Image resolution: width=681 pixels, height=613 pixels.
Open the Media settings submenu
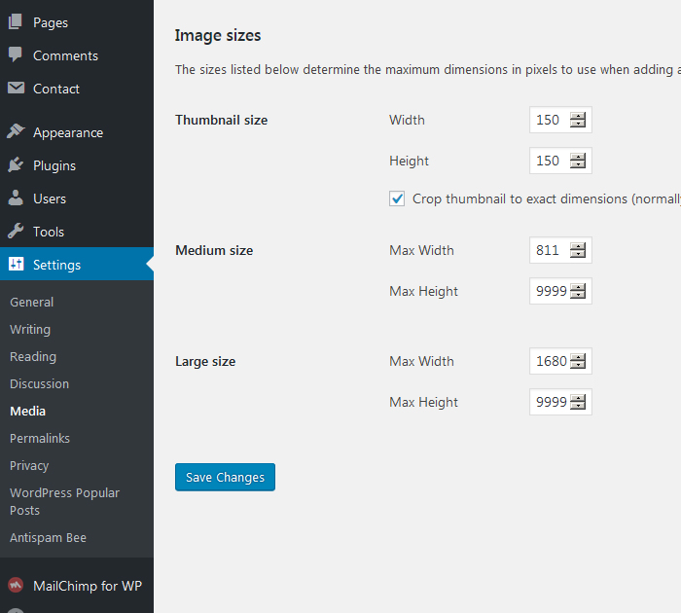point(28,411)
